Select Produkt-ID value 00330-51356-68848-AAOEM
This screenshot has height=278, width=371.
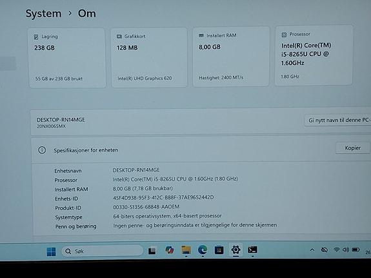[146, 207]
